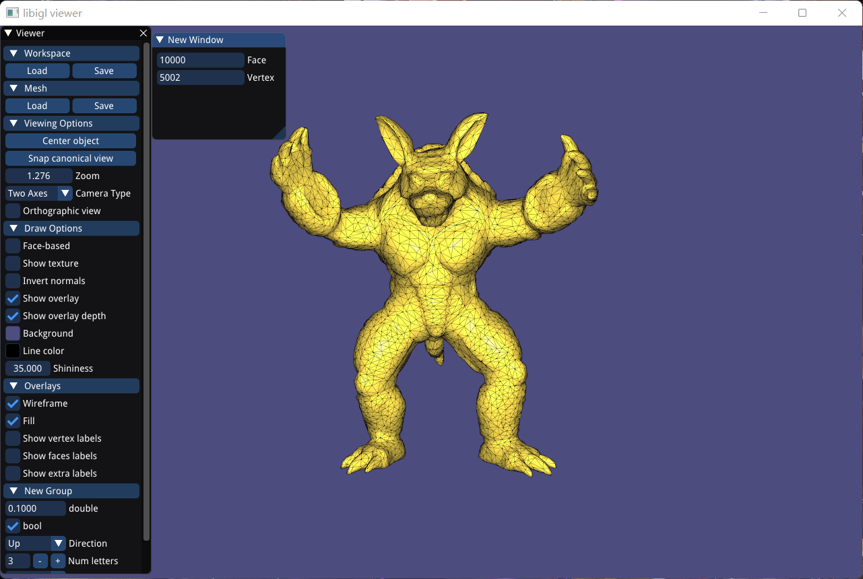Collapse the Draw Options section
Image resolution: width=863 pixels, height=579 pixels.
(x=13, y=228)
